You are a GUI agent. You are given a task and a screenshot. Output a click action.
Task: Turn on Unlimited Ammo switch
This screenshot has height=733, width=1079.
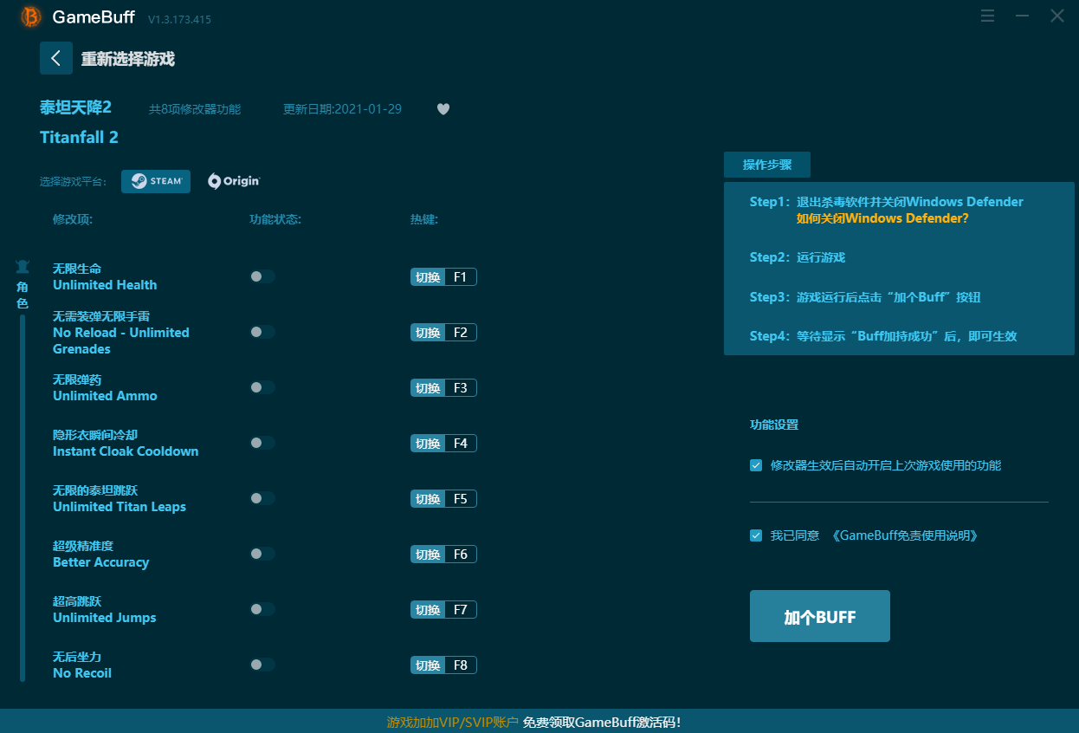(262, 387)
